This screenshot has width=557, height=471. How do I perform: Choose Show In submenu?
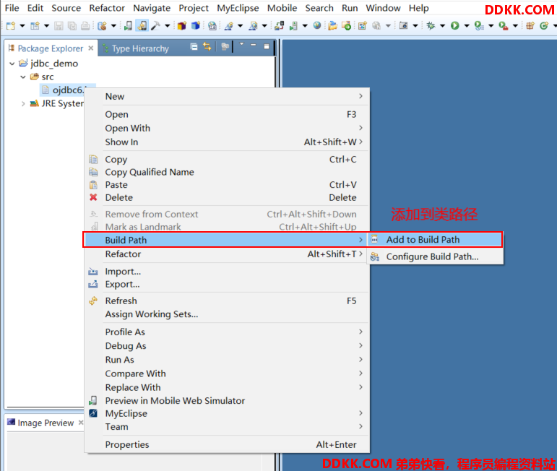tap(227, 142)
